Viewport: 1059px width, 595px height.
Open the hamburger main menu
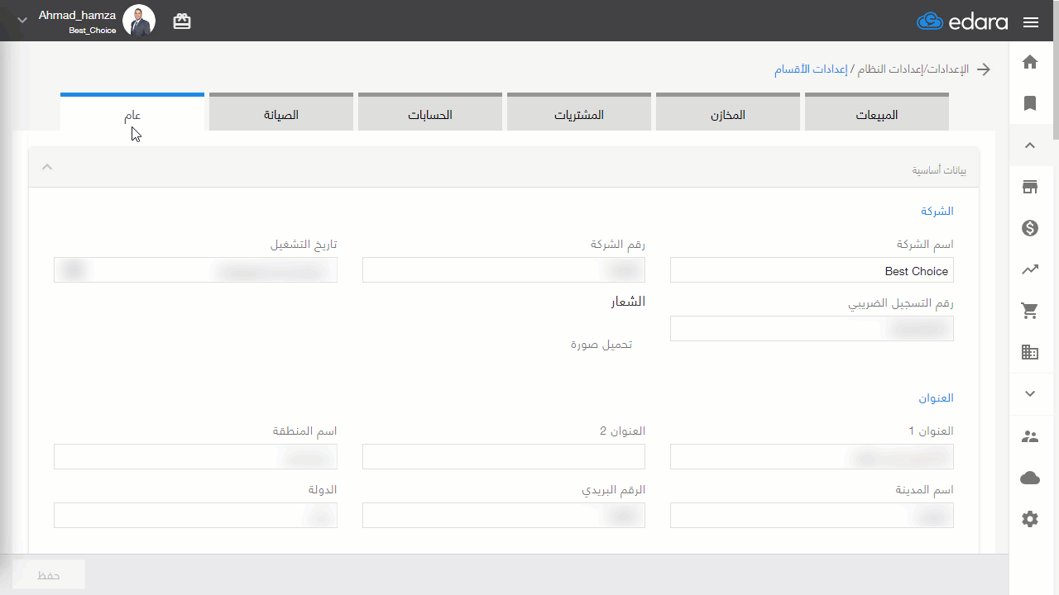(1031, 22)
